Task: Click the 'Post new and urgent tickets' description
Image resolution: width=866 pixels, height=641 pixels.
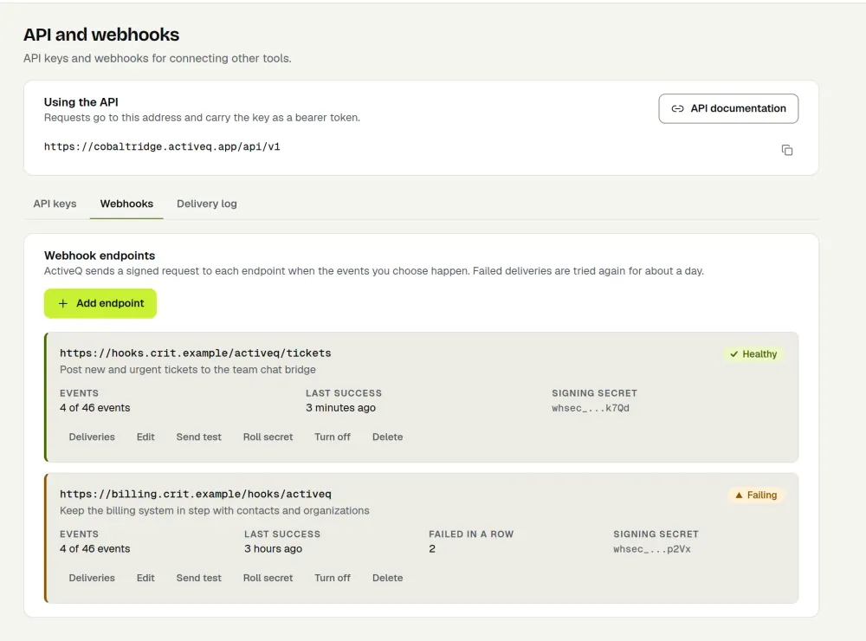Action: click(x=188, y=369)
